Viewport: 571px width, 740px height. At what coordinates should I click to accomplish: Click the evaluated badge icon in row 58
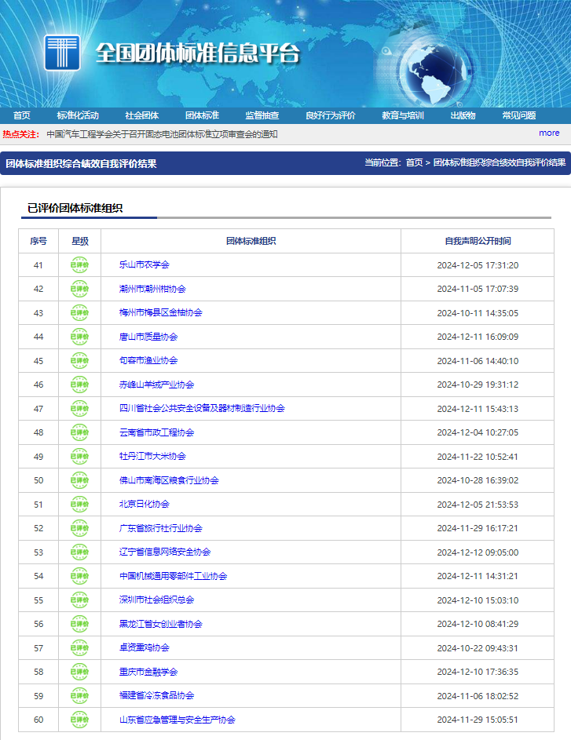point(79,672)
